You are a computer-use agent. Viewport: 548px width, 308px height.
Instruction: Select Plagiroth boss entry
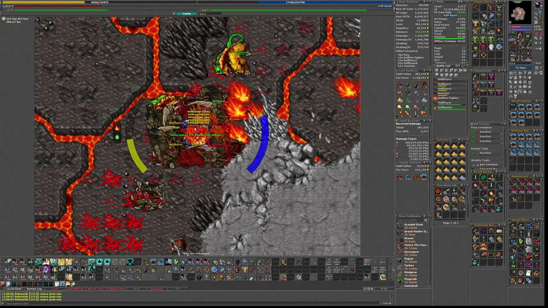413,281
